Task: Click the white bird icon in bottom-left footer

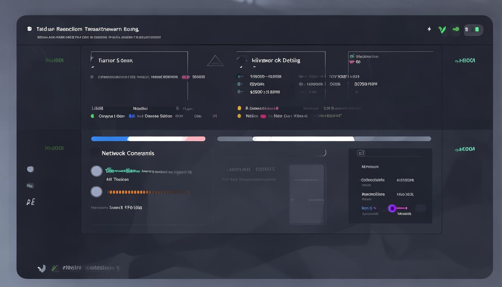Action: (41, 268)
